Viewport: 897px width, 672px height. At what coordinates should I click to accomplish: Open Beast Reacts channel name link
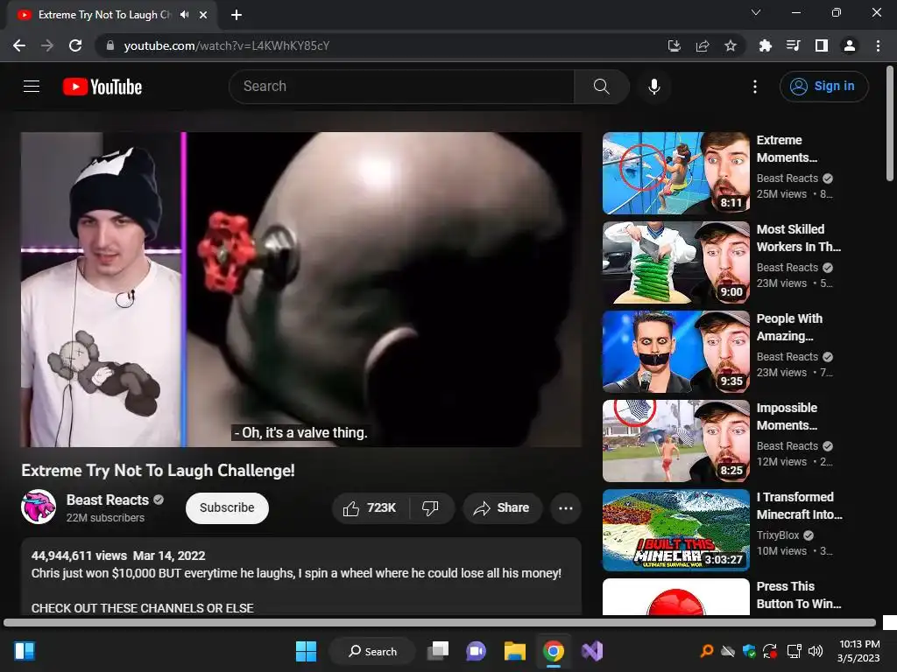coord(108,500)
